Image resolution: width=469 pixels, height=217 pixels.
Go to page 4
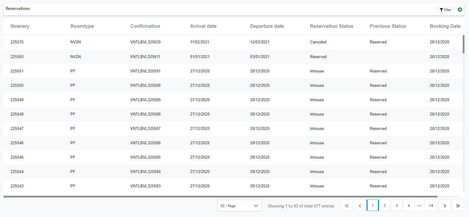click(409, 206)
